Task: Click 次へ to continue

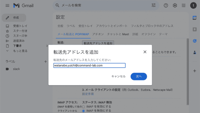Action: click(139, 77)
